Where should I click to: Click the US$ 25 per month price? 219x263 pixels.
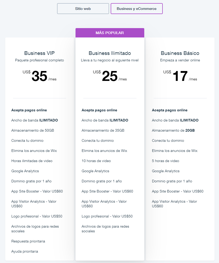[x=110, y=76]
